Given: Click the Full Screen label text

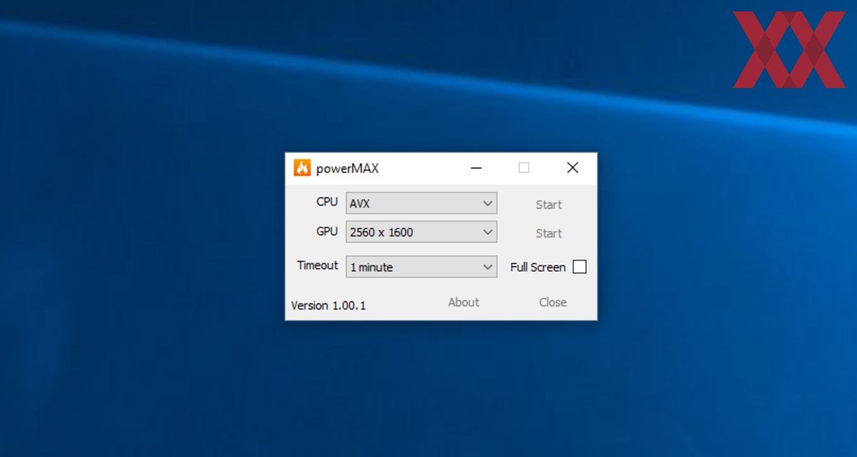Looking at the screenshot, I should (538, 267).
